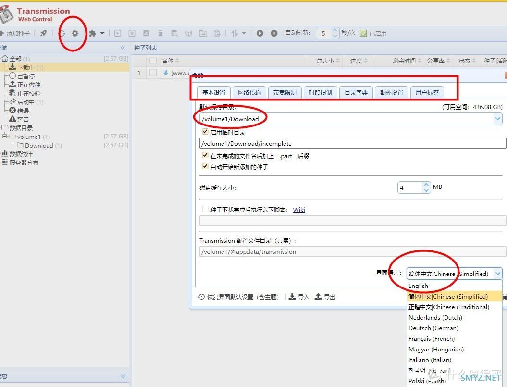
Task: Collapse the navigation panel with double chevron
Action: [x=123, y=48]
